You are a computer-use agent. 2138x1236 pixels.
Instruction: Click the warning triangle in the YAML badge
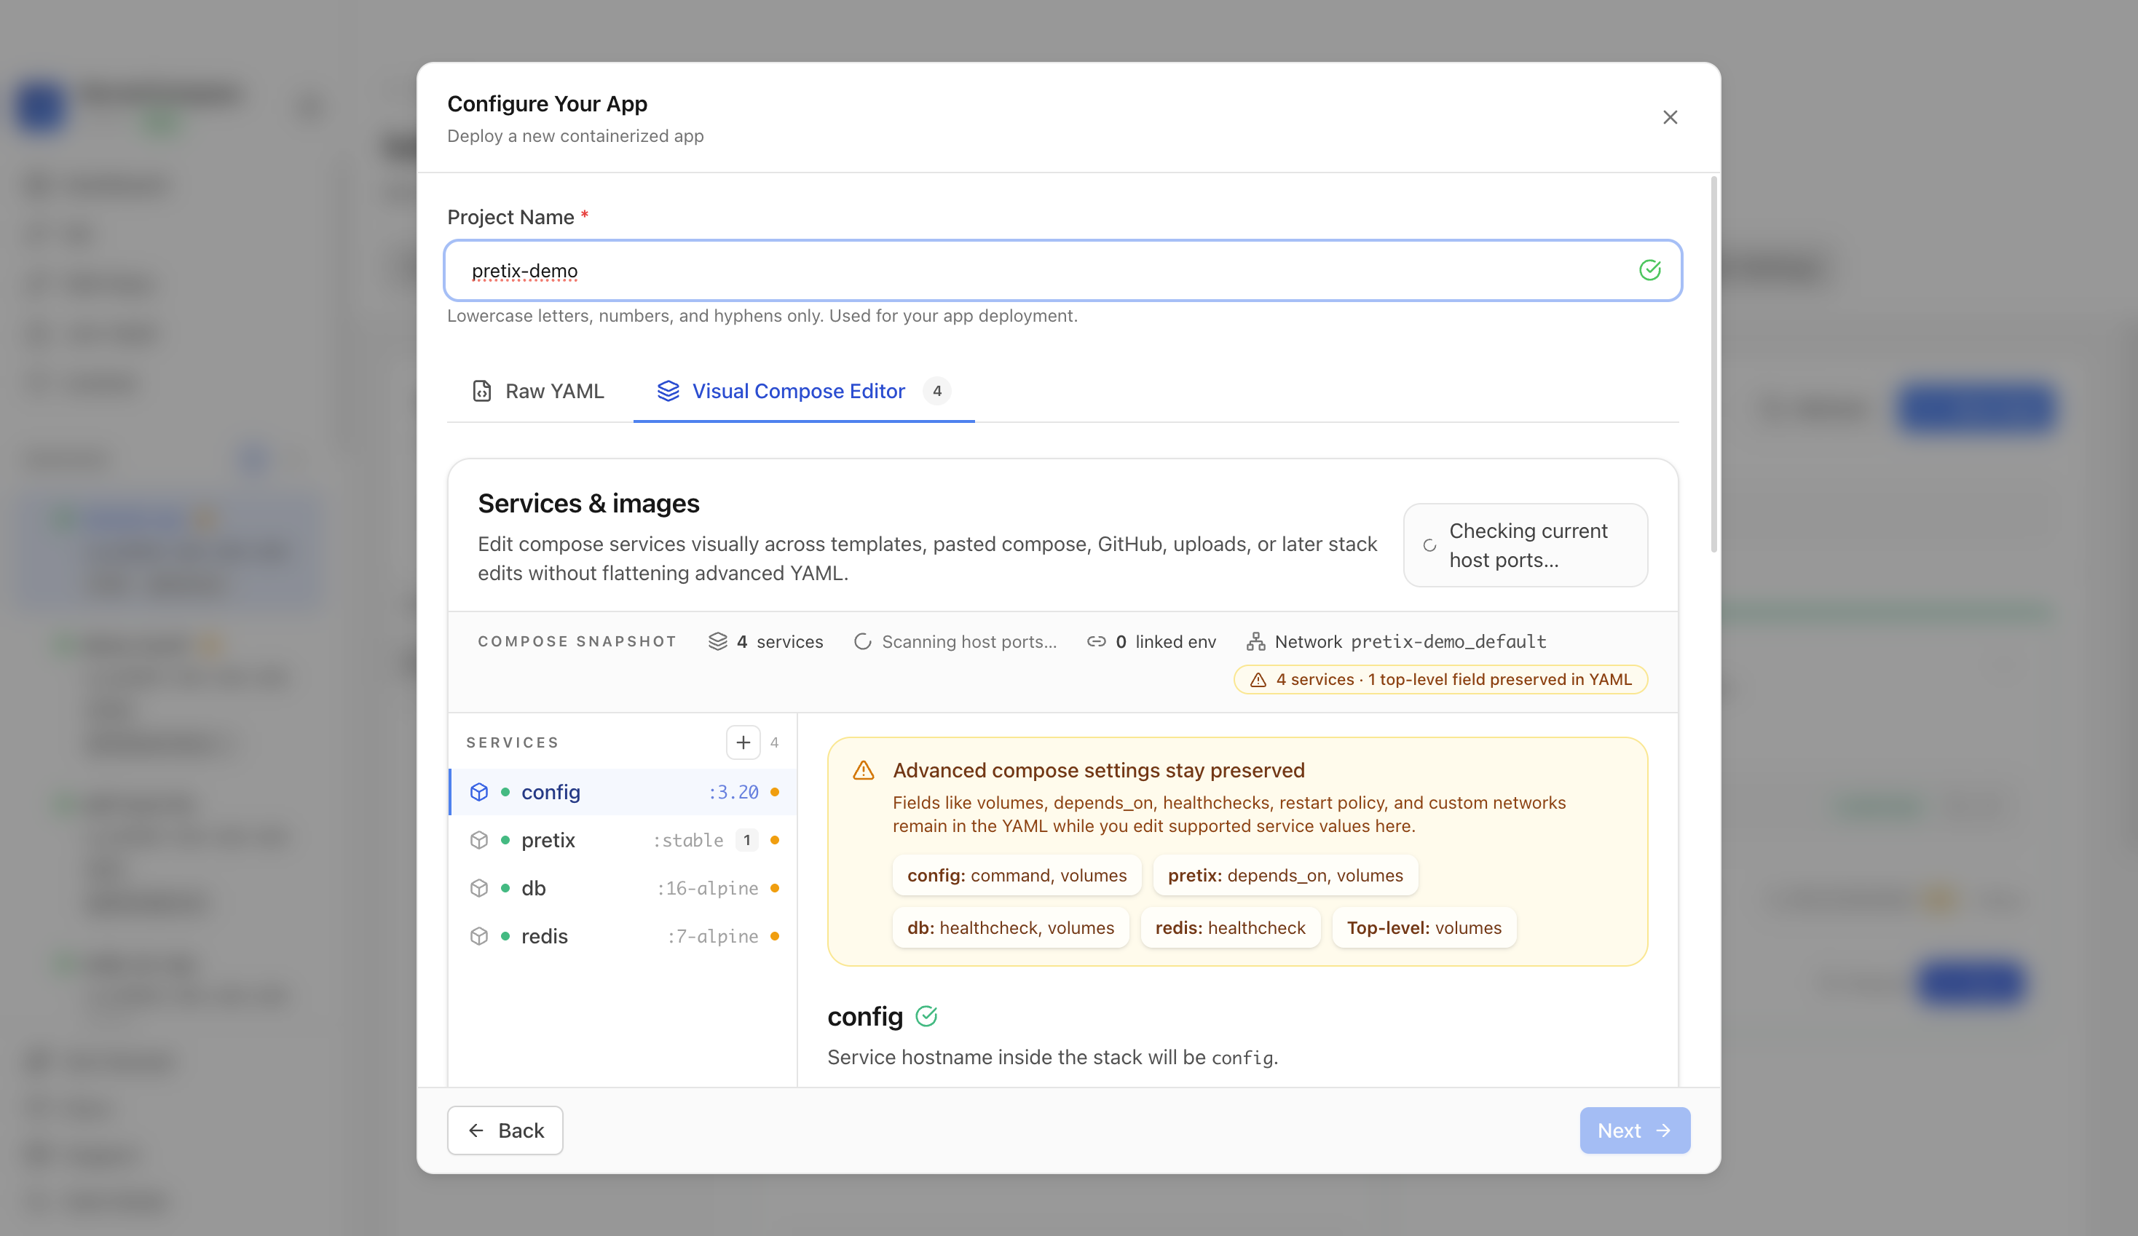[1258, 679]
